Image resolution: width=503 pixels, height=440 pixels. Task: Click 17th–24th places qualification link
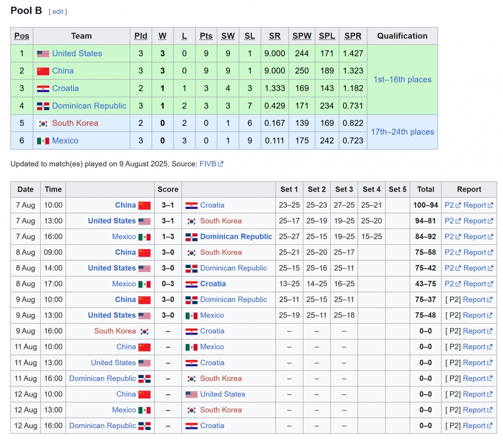pyautogui.click(x=402, y=132)
